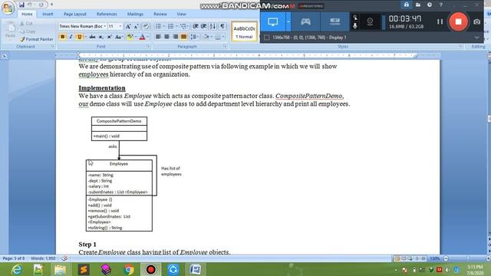Click the Format Painter brush
The height and width of the screenshot is (276, 491).
[36, 39]
